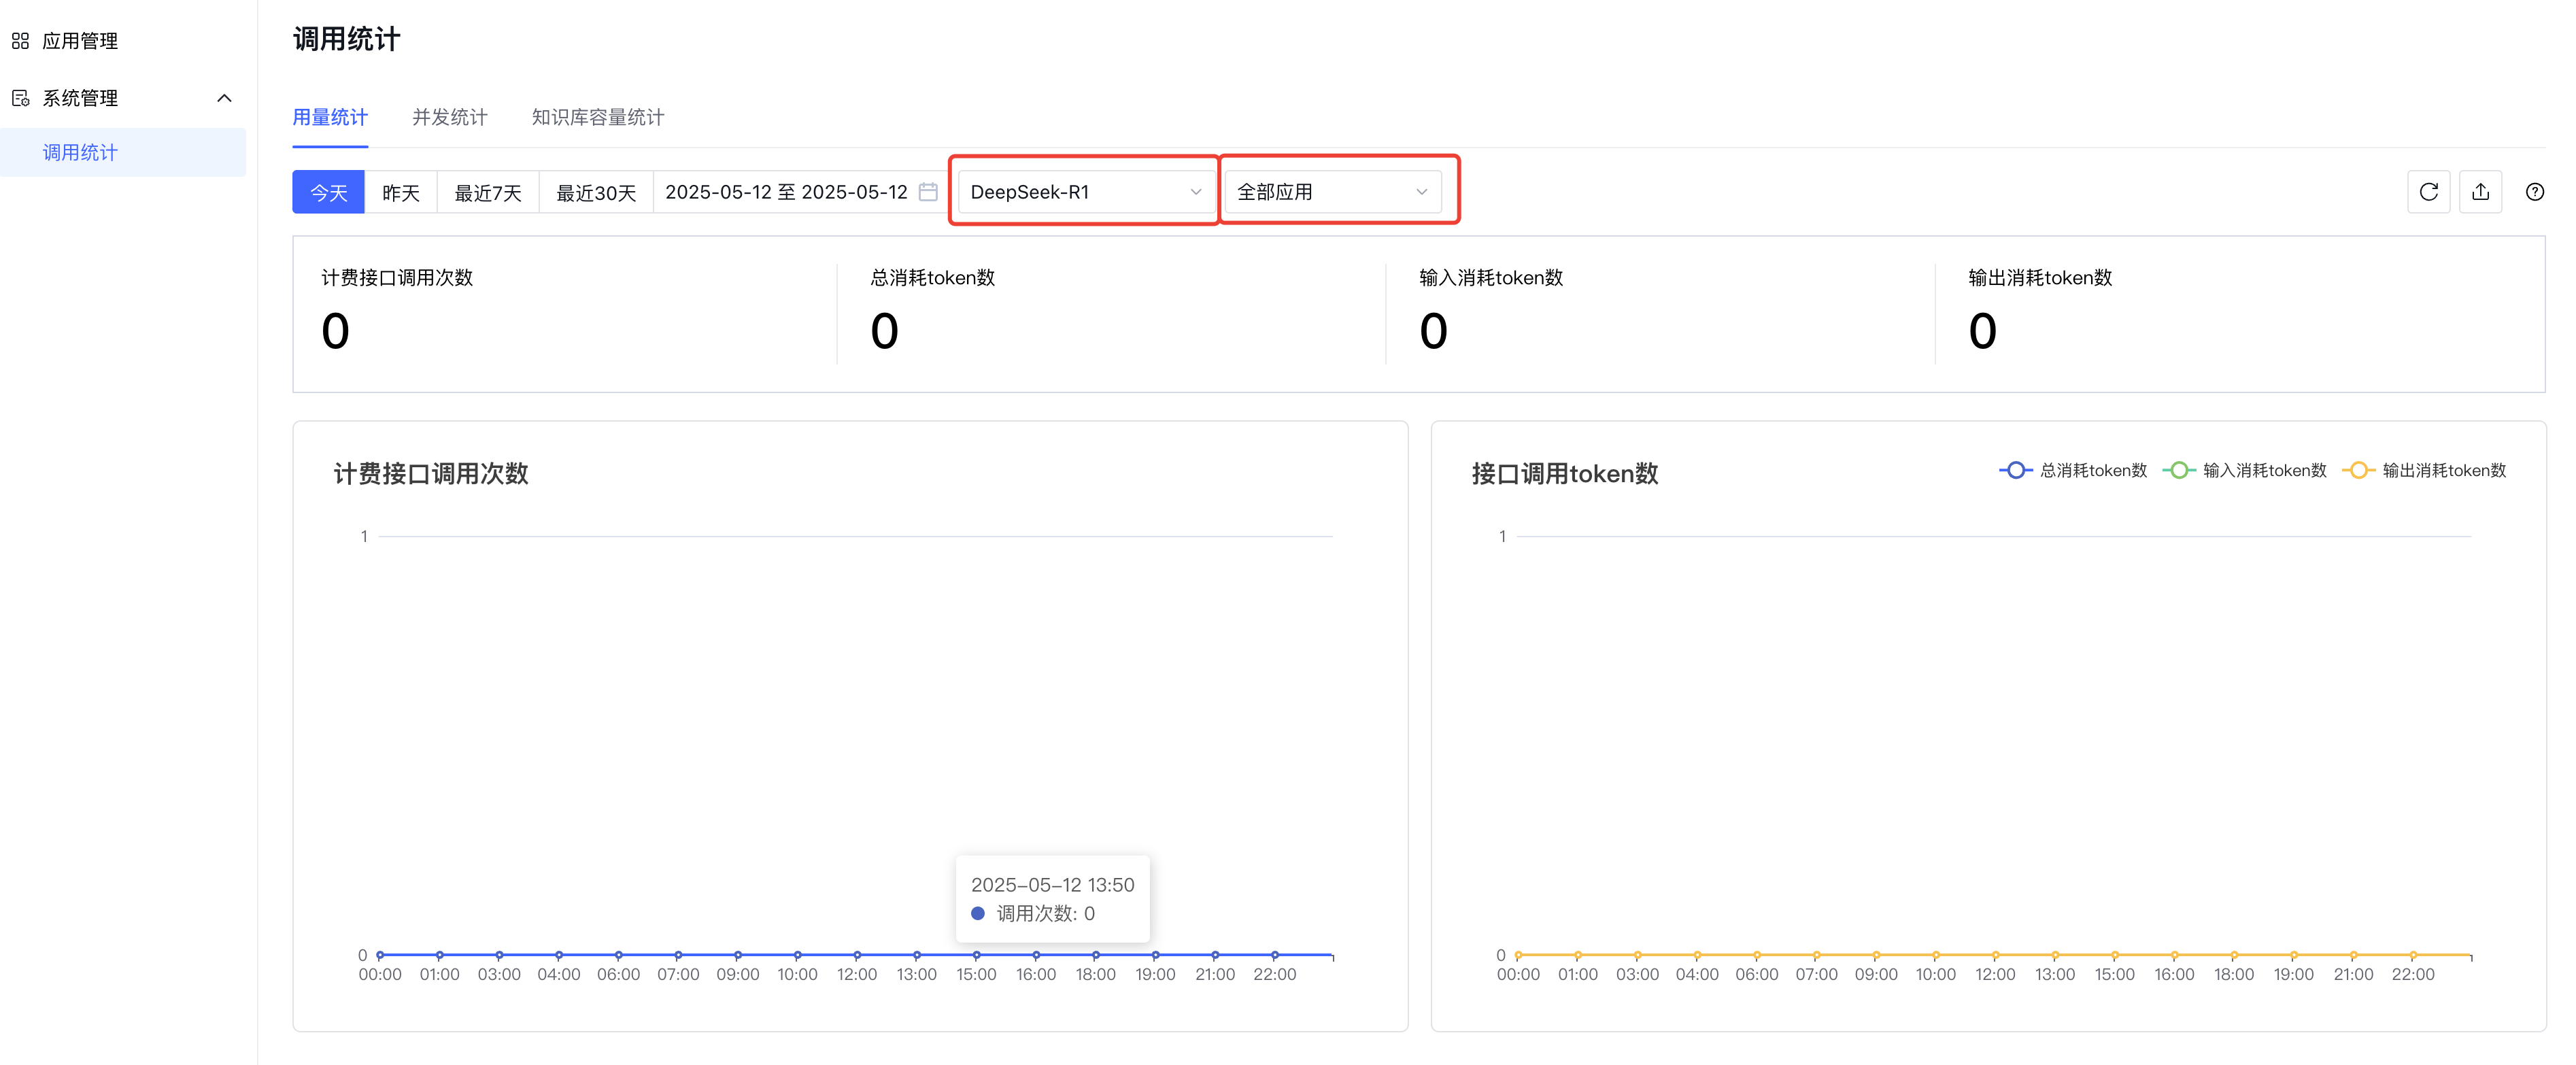Collapse the 系统管理 menu chevron
Viewport: 2576px width, 1065px height.
[x=224, y=98]
